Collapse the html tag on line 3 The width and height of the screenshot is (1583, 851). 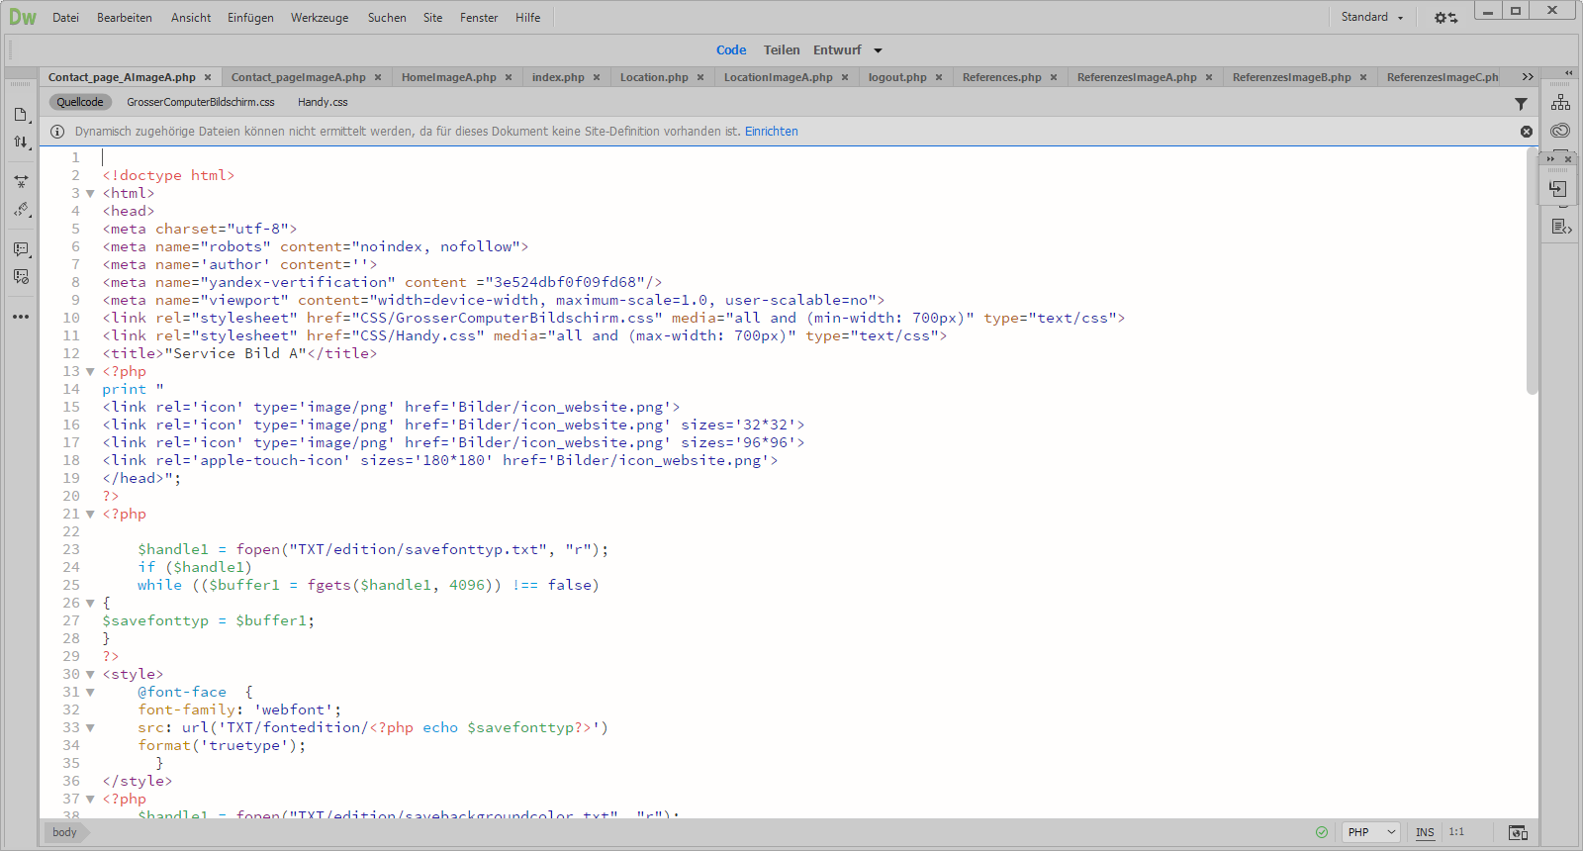(90, 194)
